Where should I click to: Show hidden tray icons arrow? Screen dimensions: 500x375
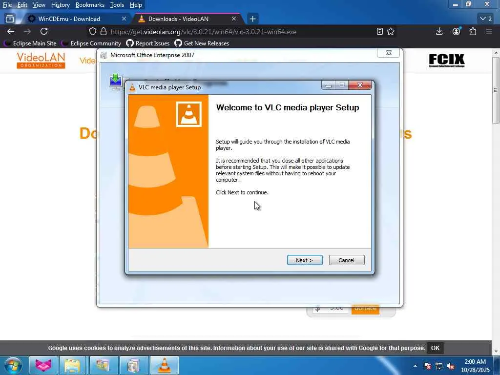click(x=415, y=366)
